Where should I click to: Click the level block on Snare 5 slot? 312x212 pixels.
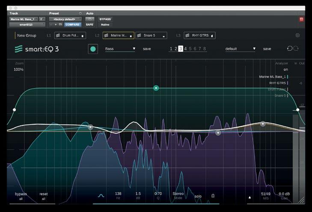[163, 36]
